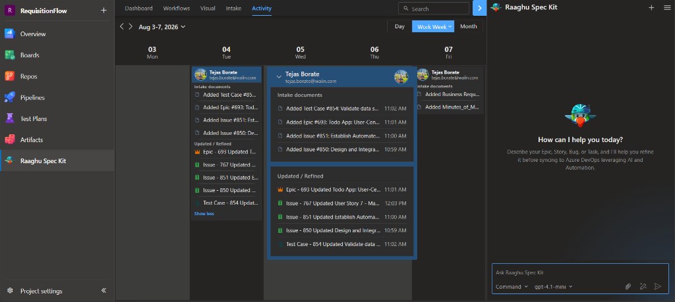Select the 05 Wed column header
The image size is (675, 302).
pos(301,53)
